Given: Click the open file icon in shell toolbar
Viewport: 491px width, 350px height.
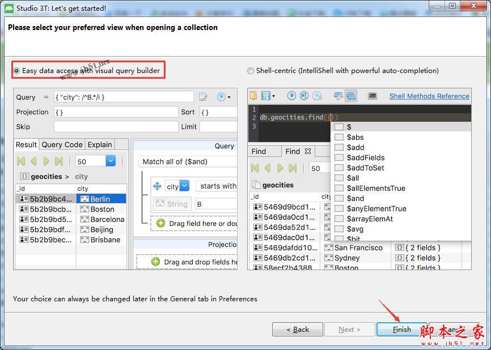Looking at the screenshot, I should tap(253, 96).
